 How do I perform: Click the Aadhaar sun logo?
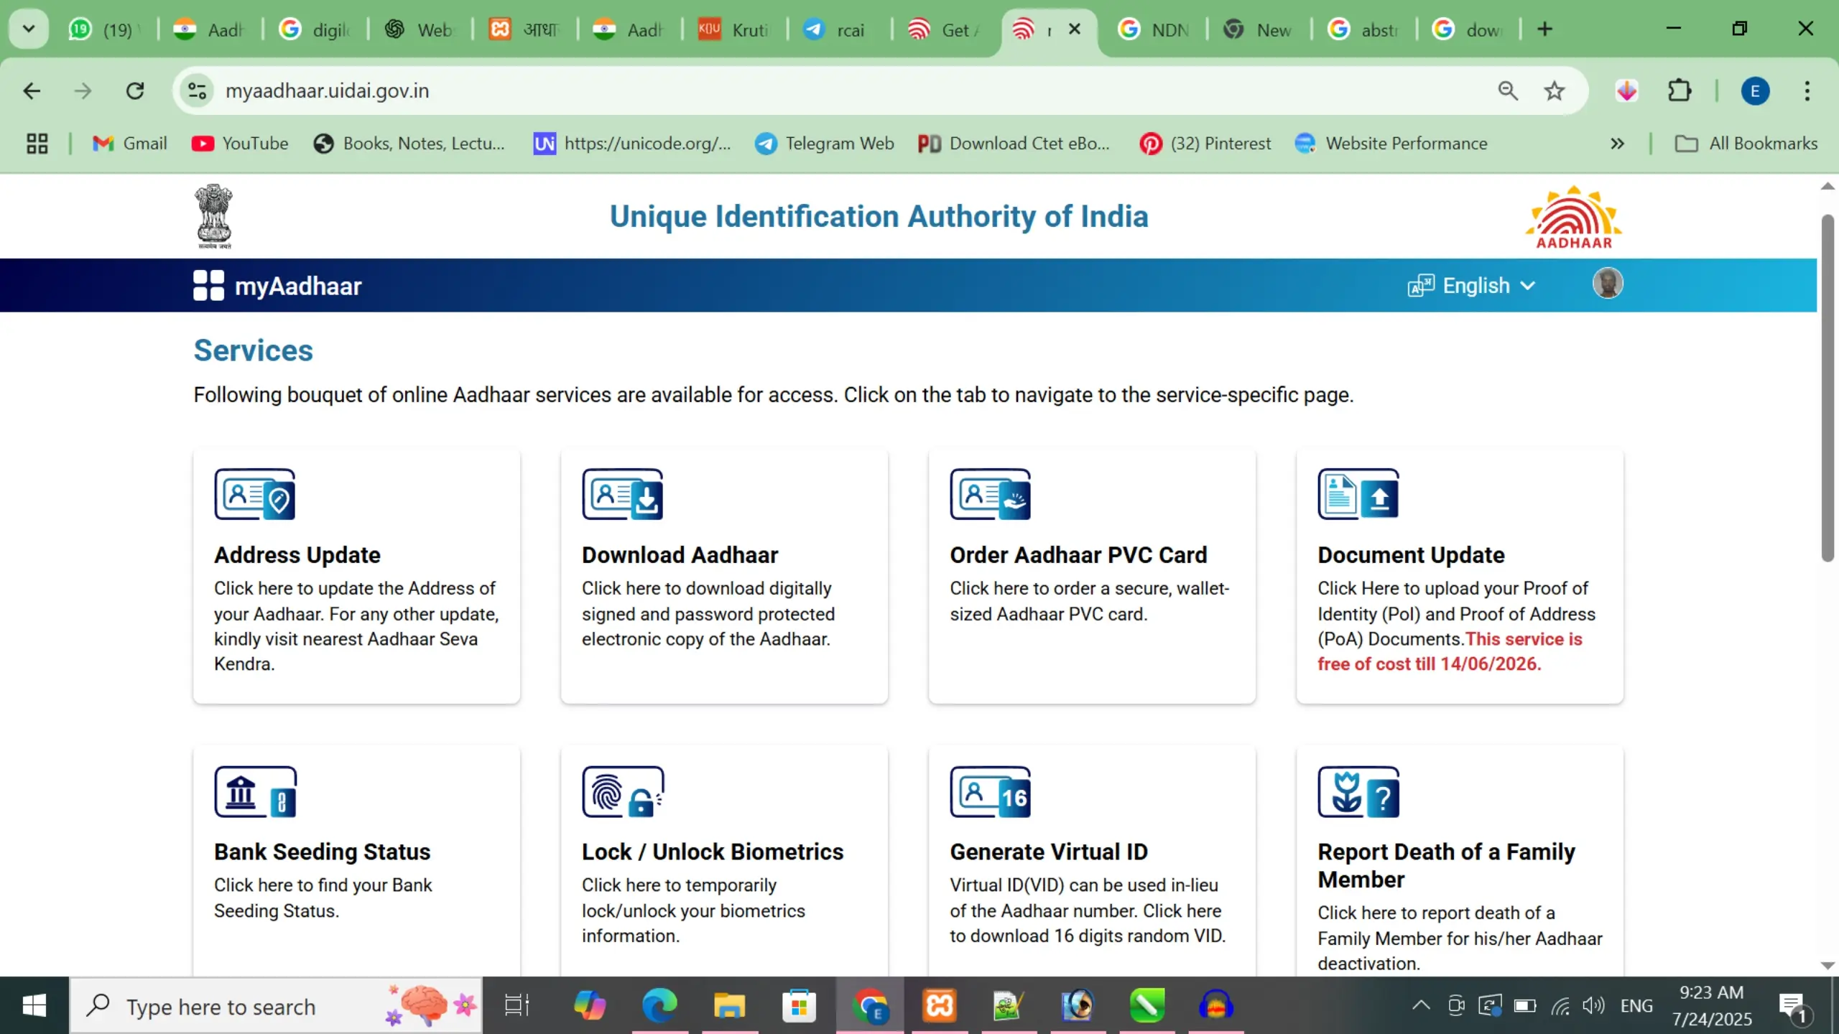[1573, 217]
